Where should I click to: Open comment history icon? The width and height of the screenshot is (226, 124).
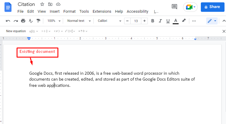[x=174, y=6]
